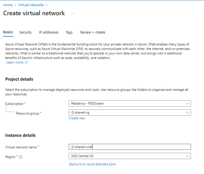Open the Tags tab

pyautogui.click(x=69, y=32)
